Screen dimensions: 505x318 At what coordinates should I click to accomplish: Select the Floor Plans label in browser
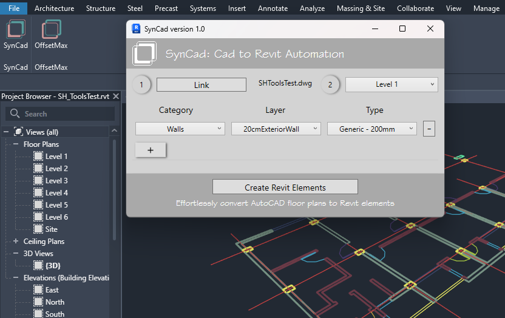(x=41, y=144)
